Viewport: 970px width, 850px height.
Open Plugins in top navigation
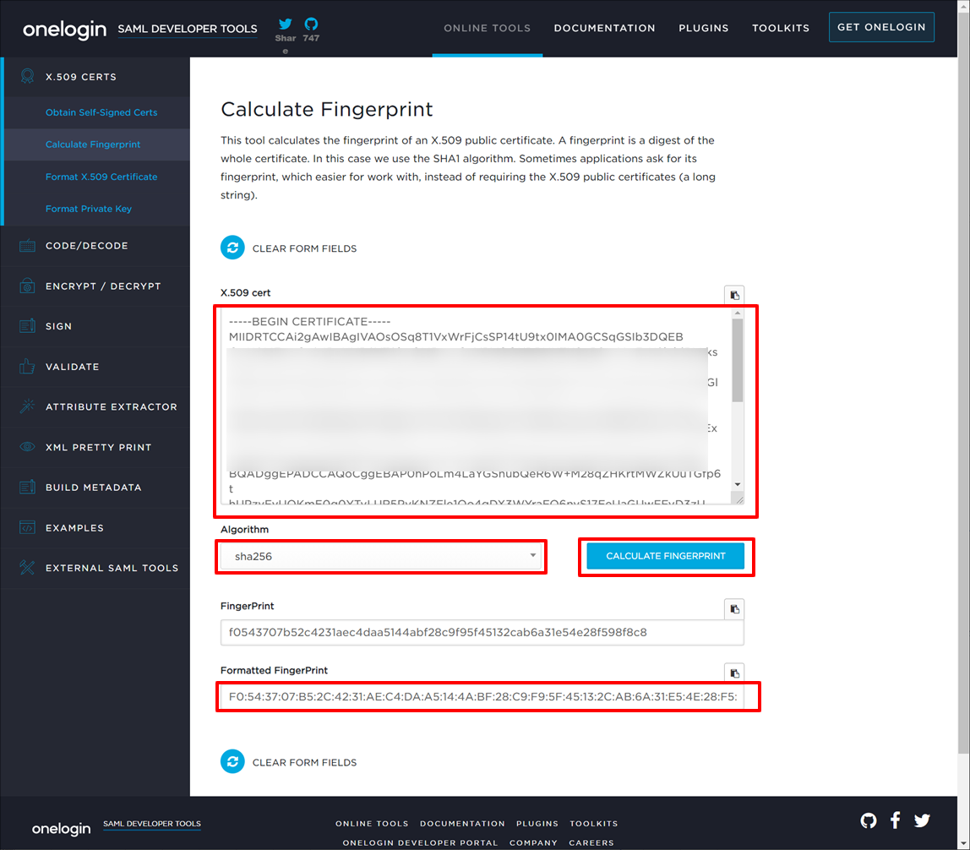point(703,28)
